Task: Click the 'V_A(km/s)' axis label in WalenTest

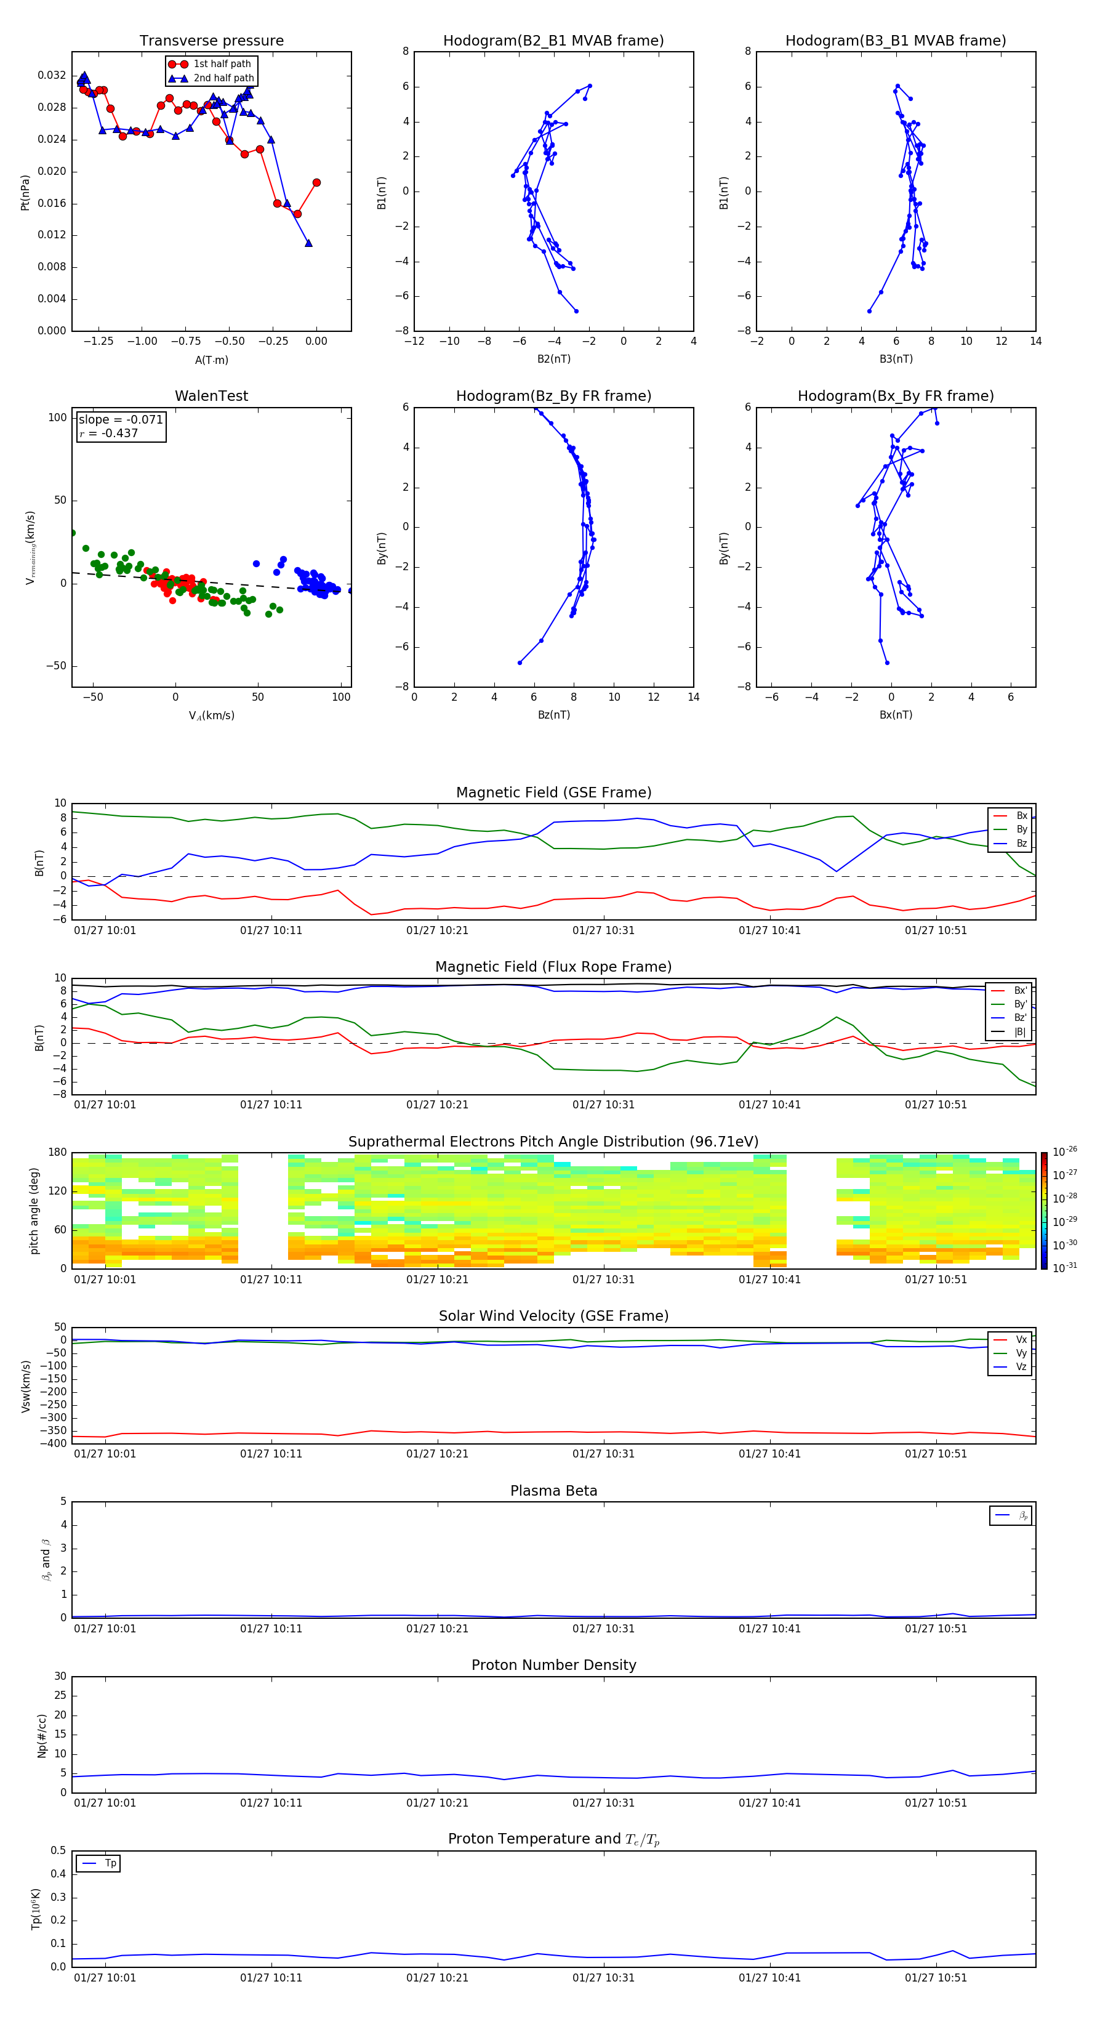Action: (x=211, y=716)
